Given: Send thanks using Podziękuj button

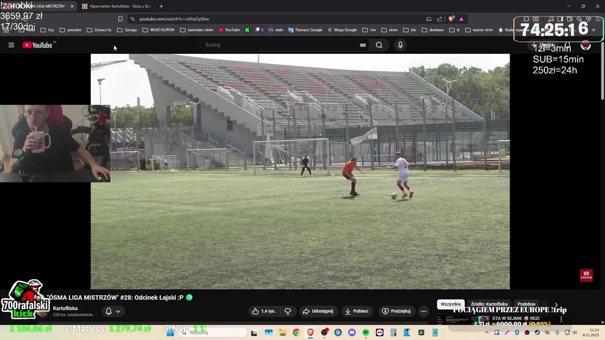Looking at the screenshot, I should (x=396, y=311).
